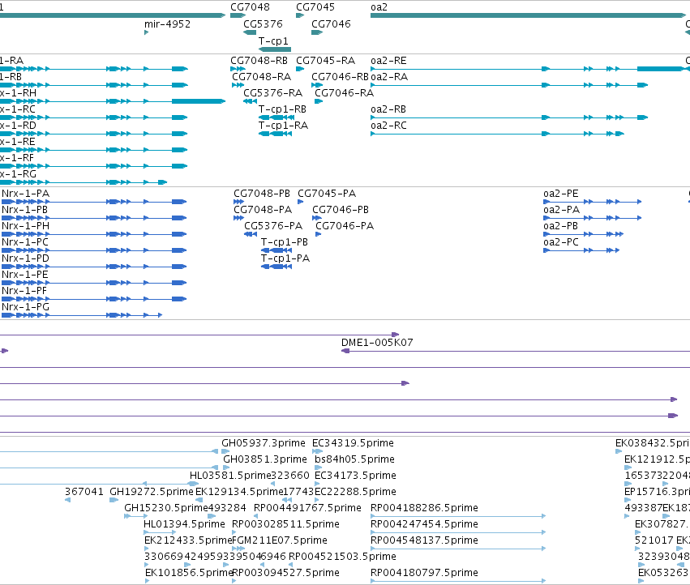Open the RP004491767.5prime EST entry
The image size is (690, 585).
[x=307, y=508]
